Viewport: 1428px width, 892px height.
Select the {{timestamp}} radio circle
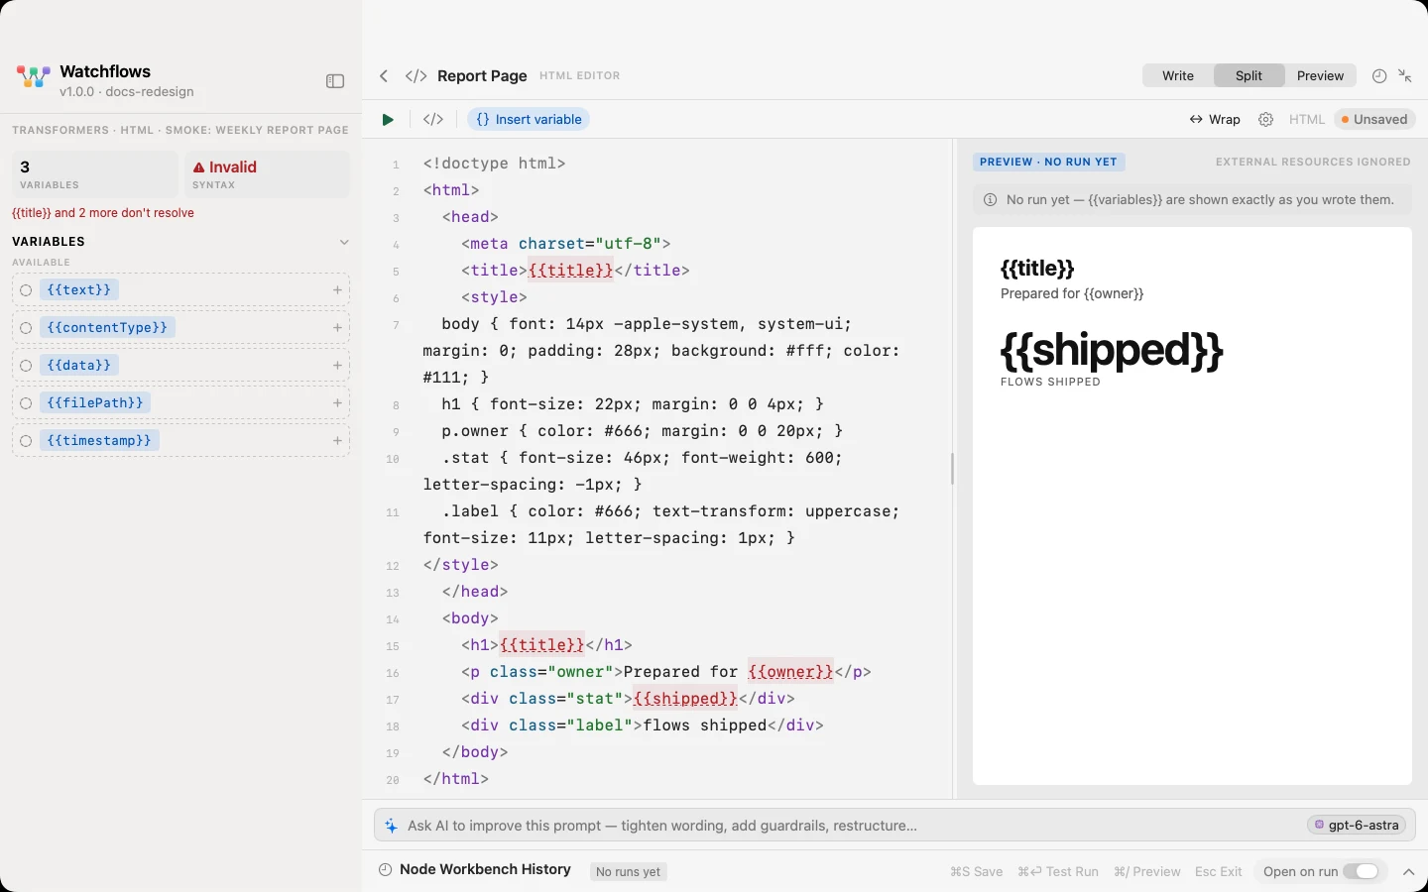tap(26, 441)
